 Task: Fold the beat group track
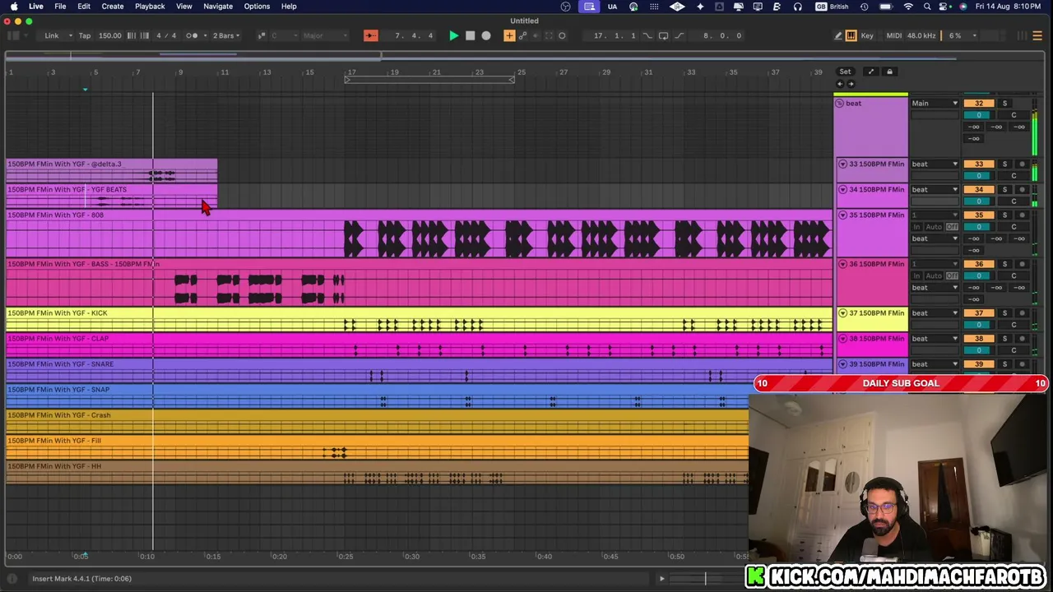(x=839, y=104)
